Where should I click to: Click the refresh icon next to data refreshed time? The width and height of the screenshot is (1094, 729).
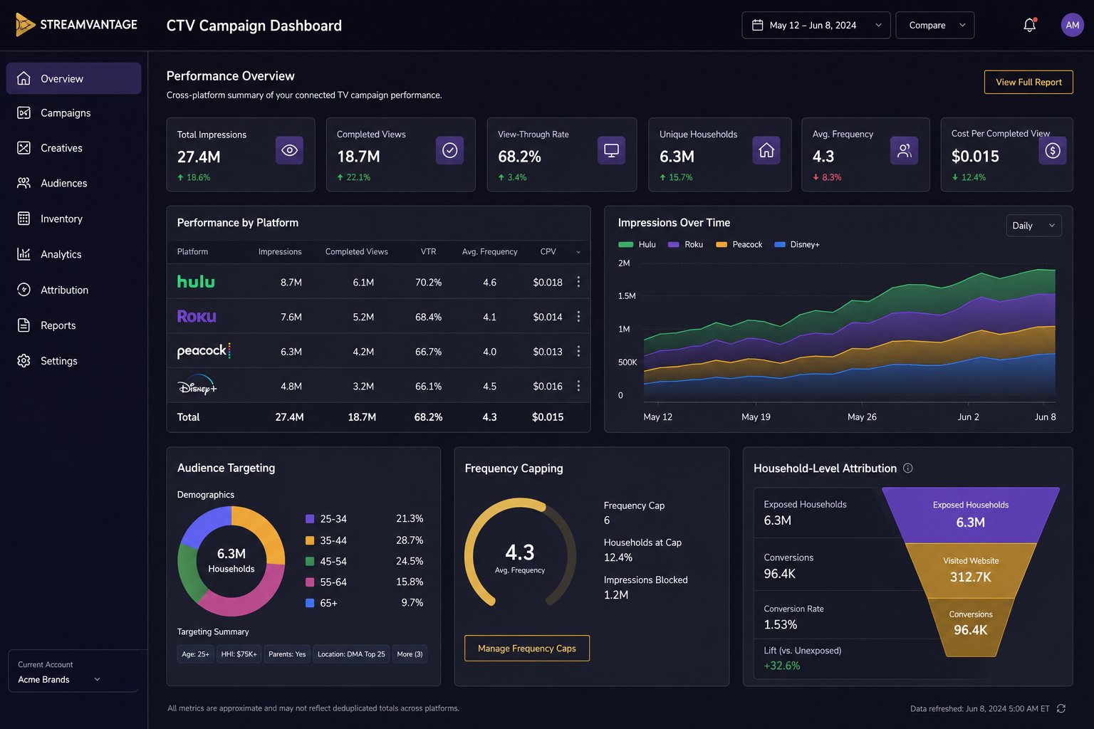pyautogui.click(x=1061, y=708)
